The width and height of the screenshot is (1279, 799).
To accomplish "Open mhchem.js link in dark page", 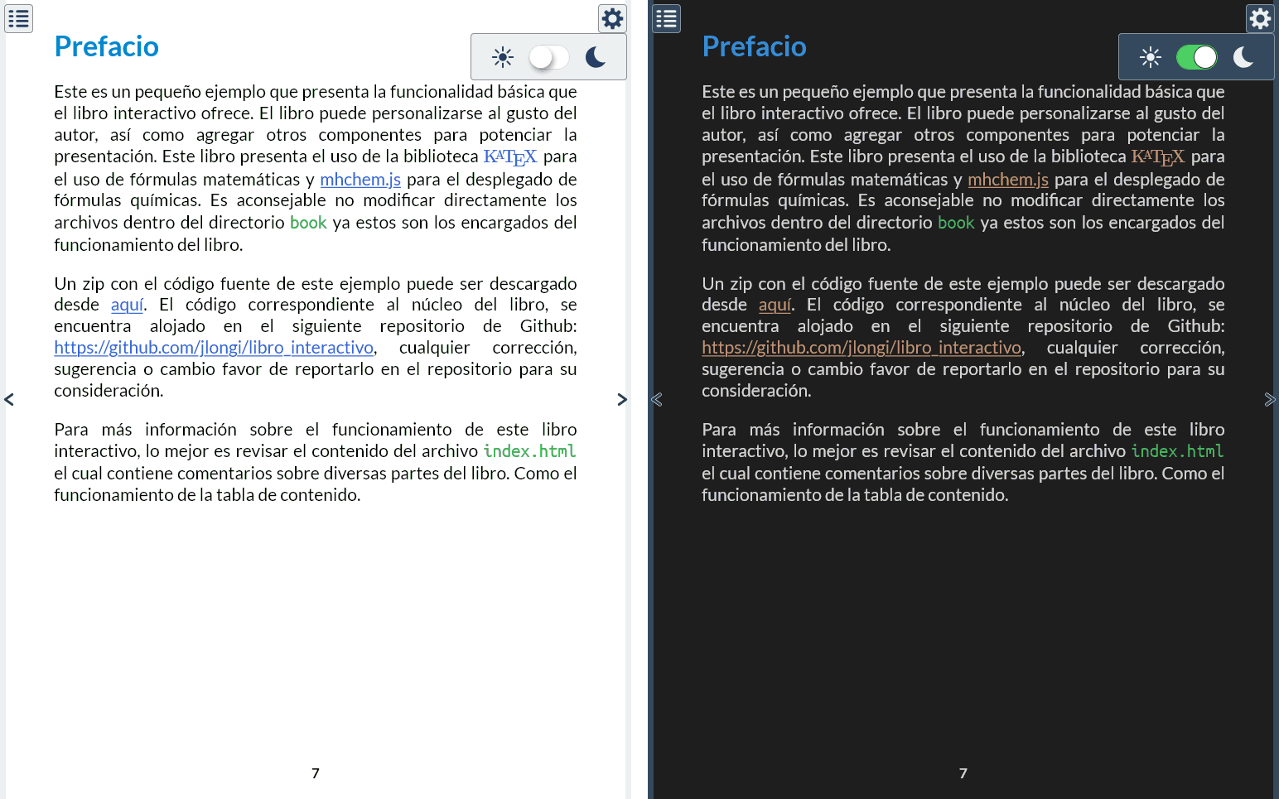I will click(1008, 180).
